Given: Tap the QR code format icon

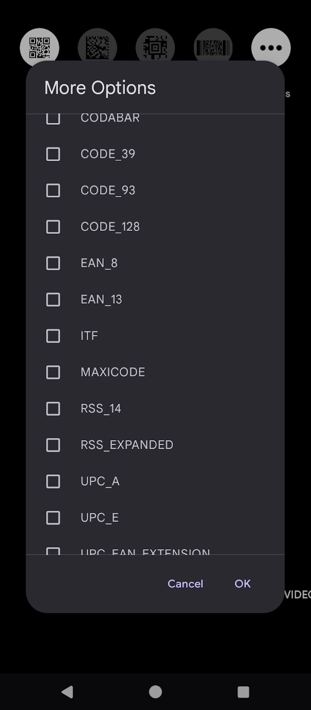Looking at the screenshot, I should [x=39, y=47].
